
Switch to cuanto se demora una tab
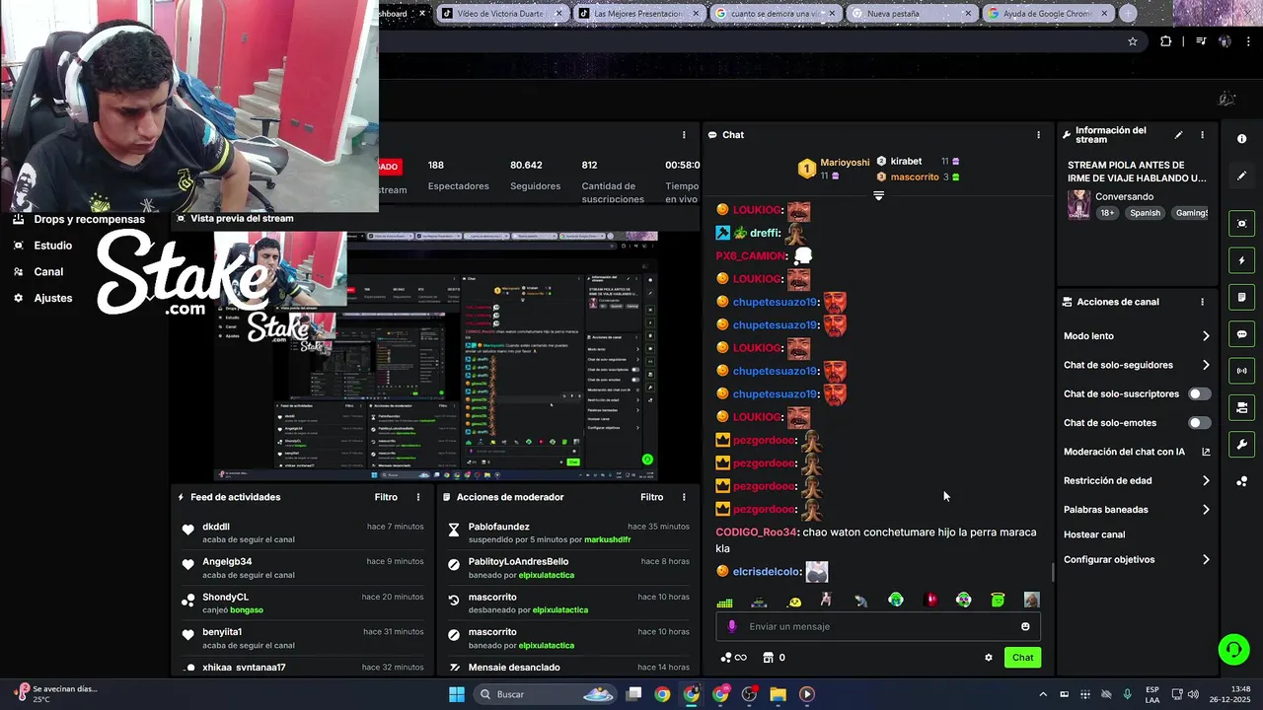(x=776, y=14)
